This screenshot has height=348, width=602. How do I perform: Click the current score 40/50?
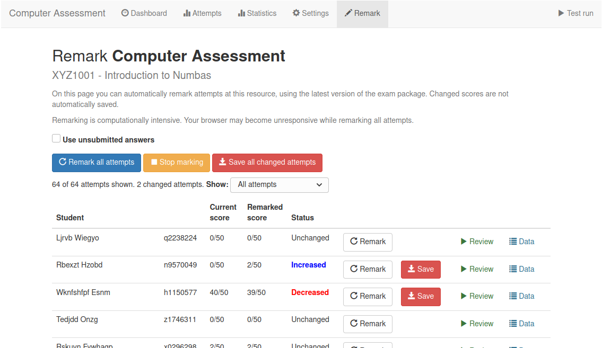click(x=219, y=293)
